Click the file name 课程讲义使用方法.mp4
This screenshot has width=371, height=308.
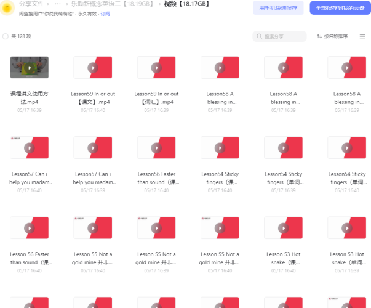(x=30, y=98)
